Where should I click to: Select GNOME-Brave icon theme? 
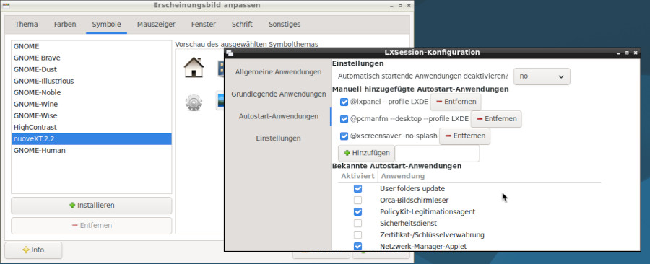92,58
